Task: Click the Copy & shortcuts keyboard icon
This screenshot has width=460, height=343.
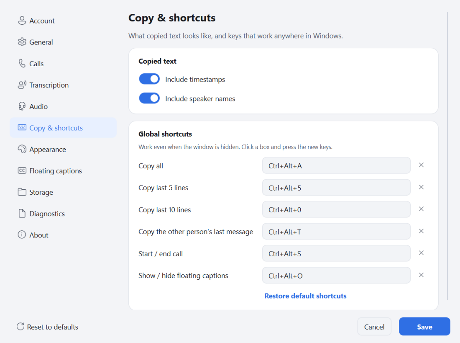Action: 22,128
